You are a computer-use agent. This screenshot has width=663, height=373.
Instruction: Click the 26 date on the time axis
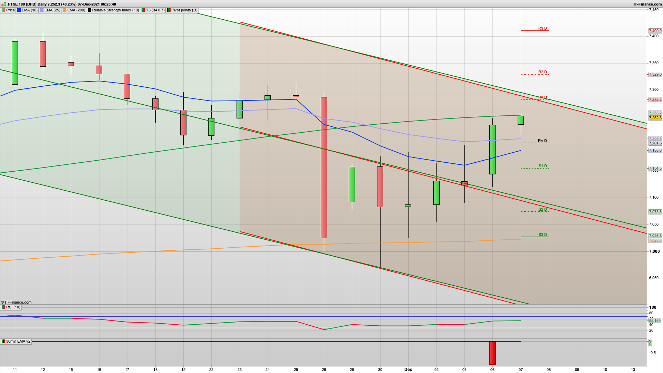324,370
